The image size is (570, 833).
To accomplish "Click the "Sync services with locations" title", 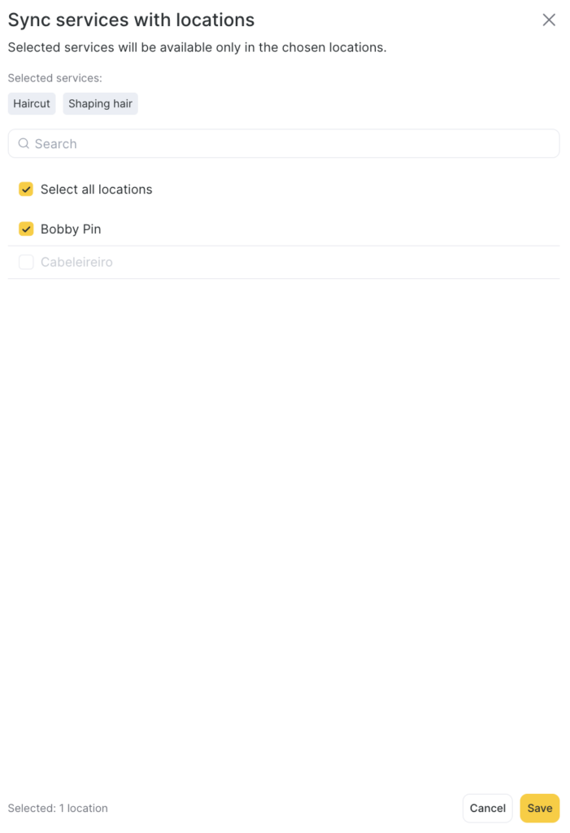I will [131, 20].
